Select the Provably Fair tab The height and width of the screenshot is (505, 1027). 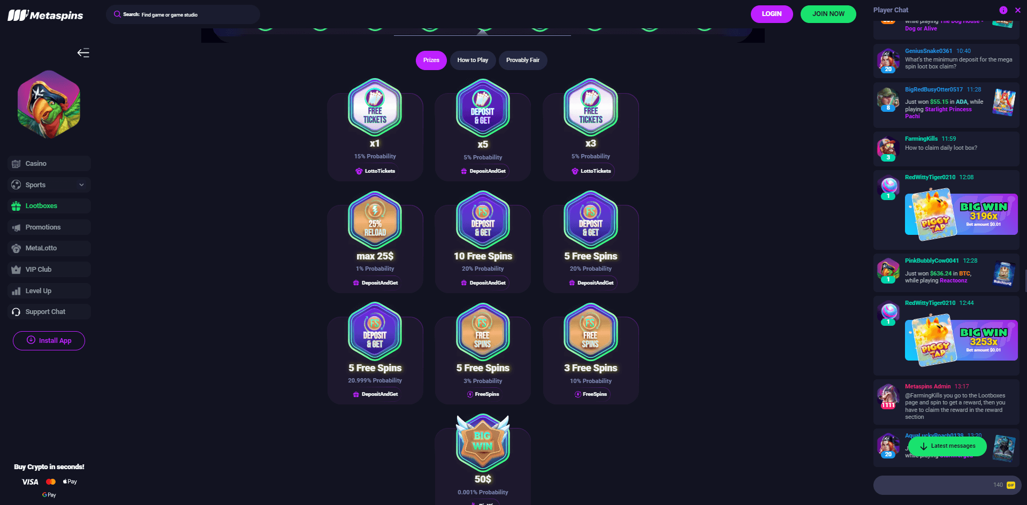[x=522, y=60]
